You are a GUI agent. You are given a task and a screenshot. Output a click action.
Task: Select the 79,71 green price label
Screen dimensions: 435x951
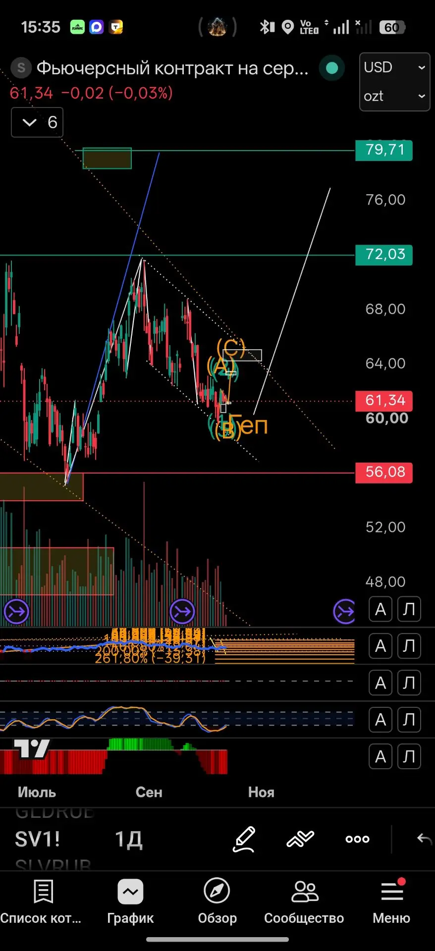pos(384,150)
